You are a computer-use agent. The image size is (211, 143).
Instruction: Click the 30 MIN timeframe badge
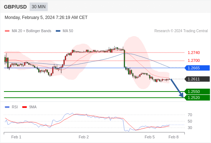[39, 7]
